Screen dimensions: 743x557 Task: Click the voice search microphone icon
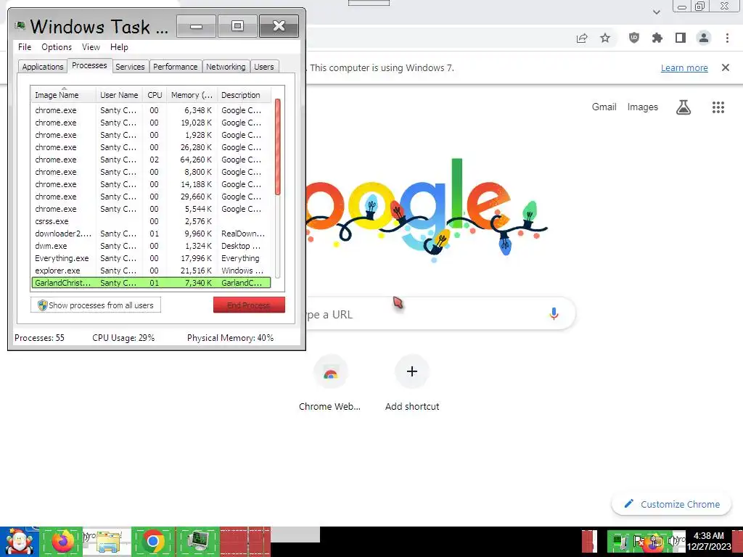click(554, 313)
